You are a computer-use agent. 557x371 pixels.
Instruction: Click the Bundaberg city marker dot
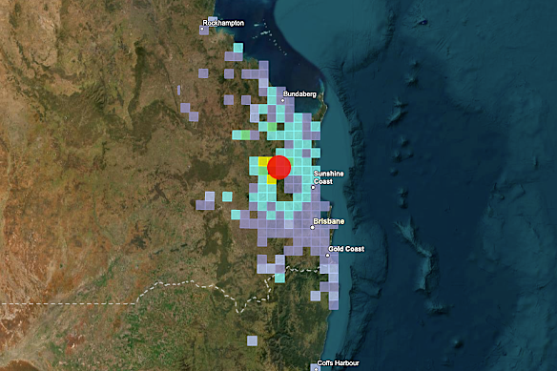click(x=282, y=100)
